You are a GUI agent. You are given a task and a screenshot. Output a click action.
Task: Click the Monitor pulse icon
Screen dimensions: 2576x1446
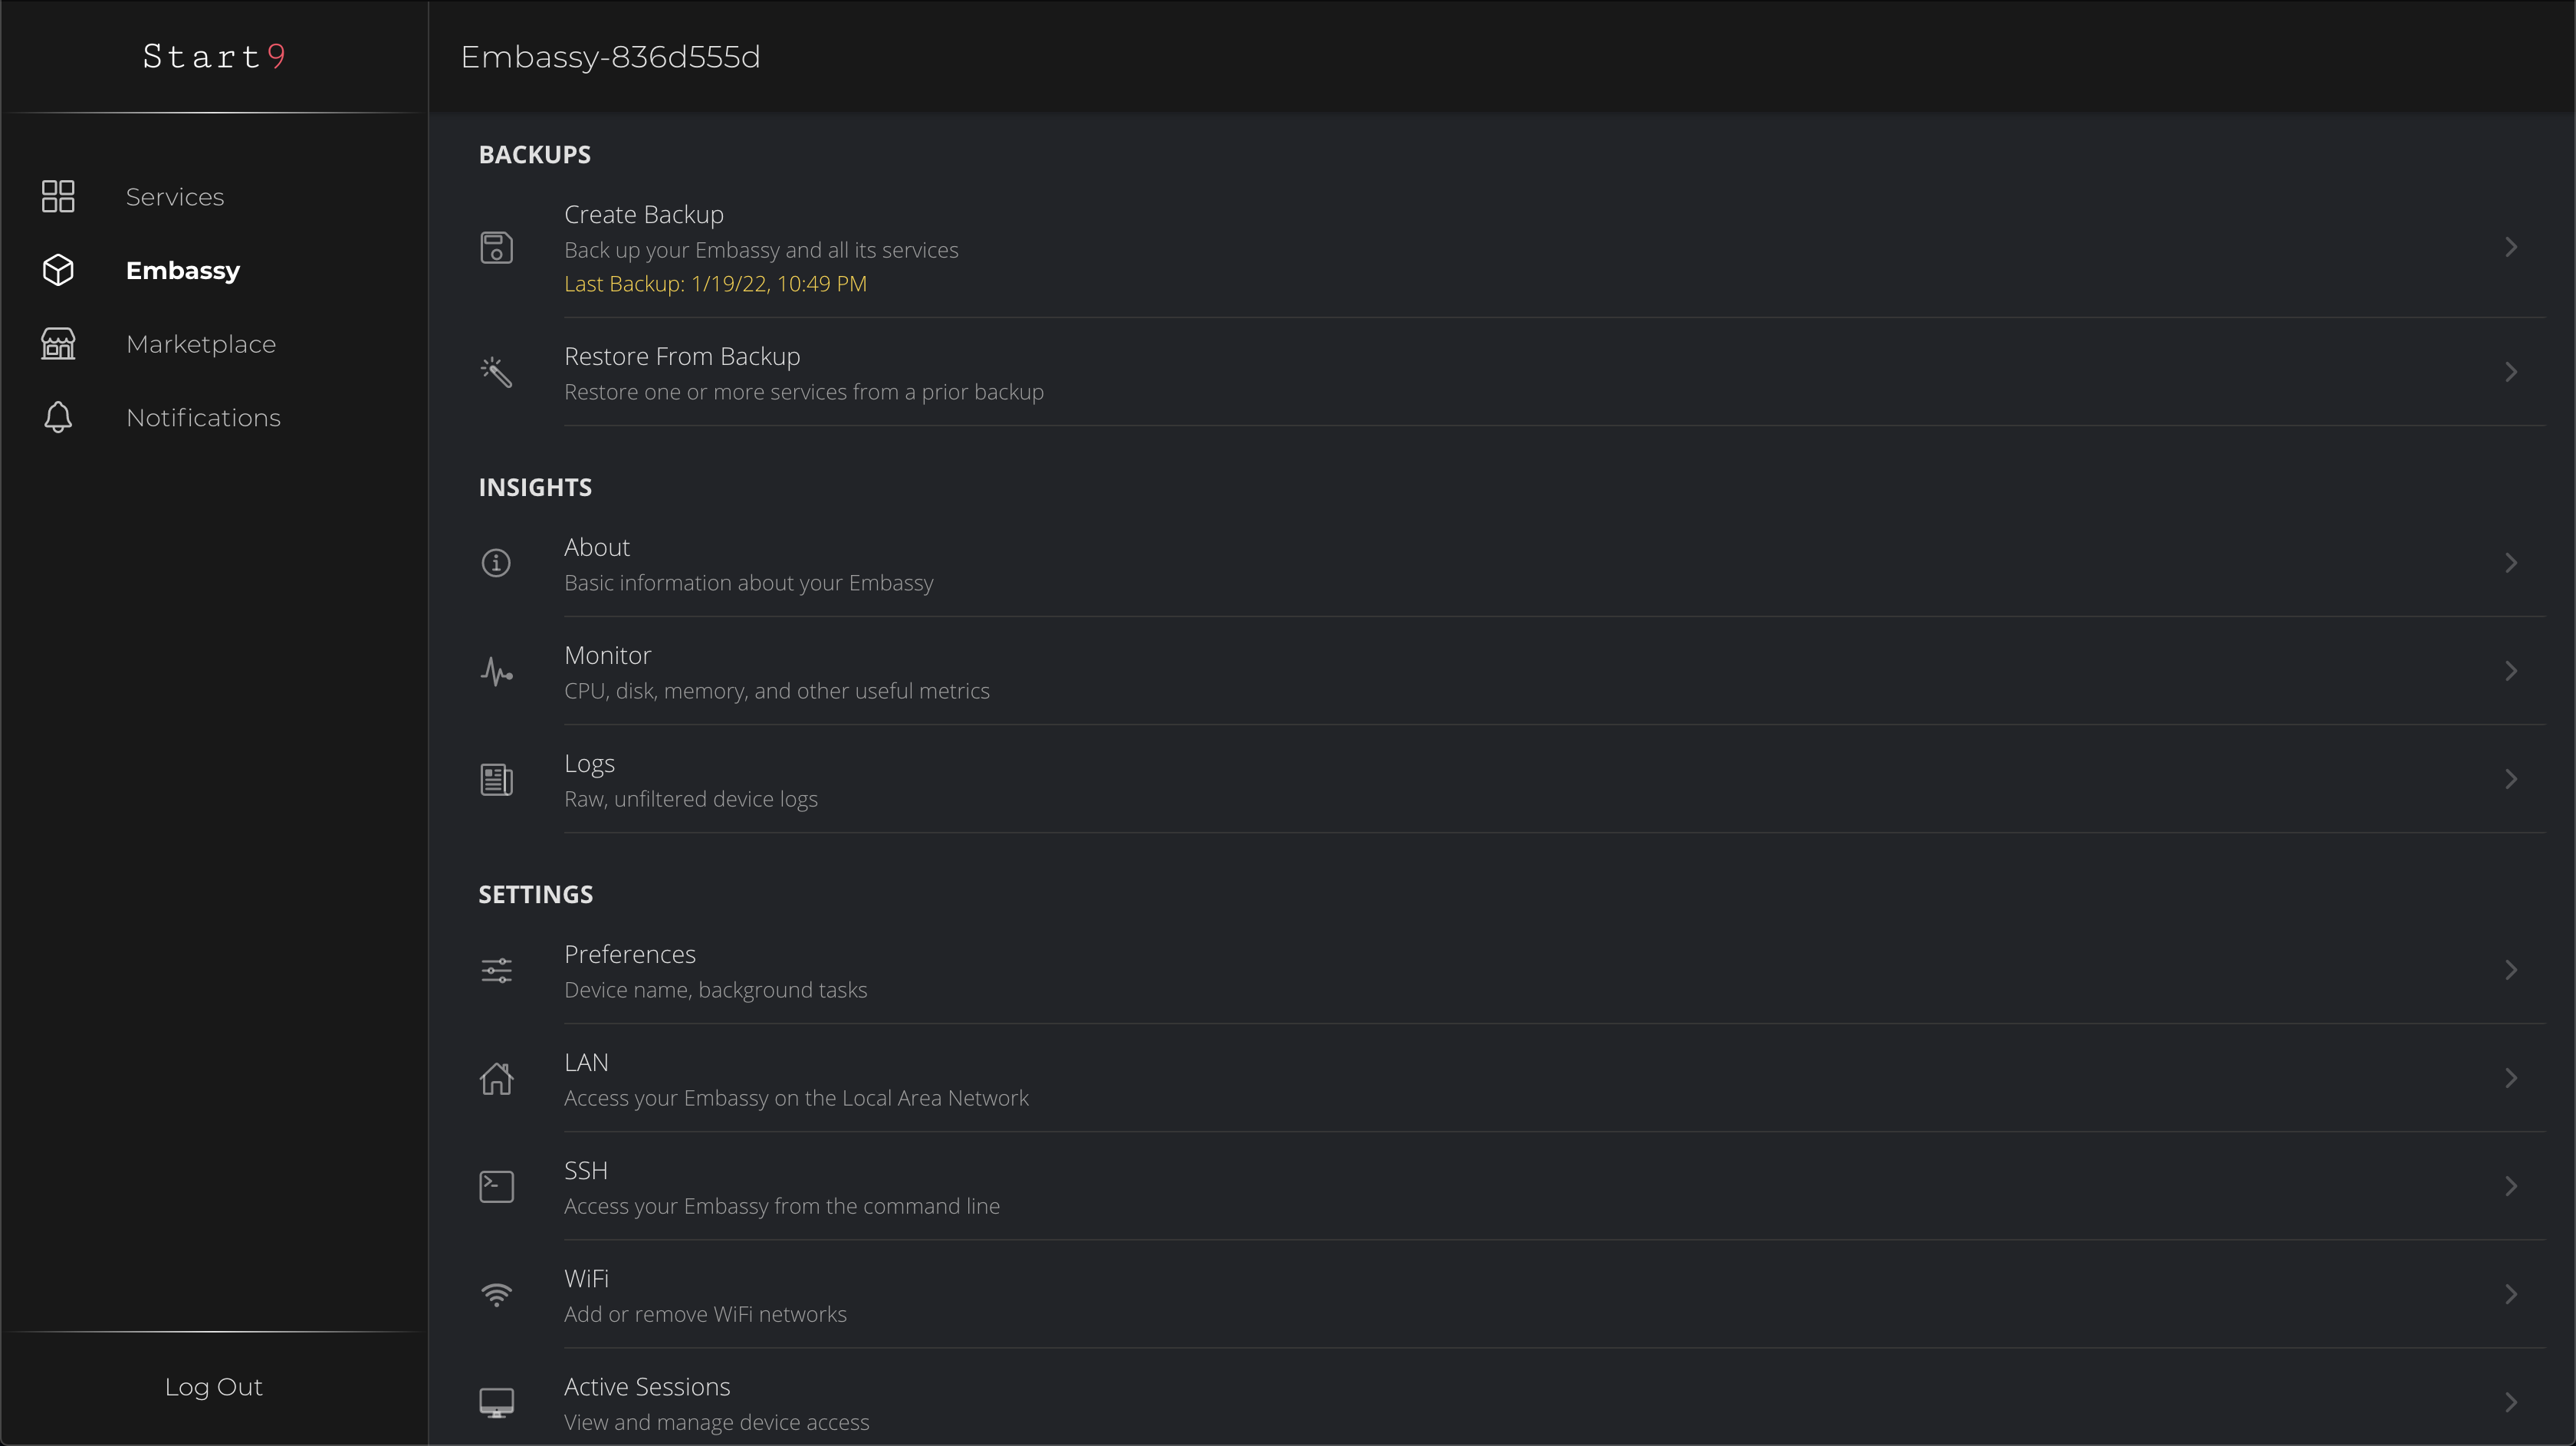point(496,671)
